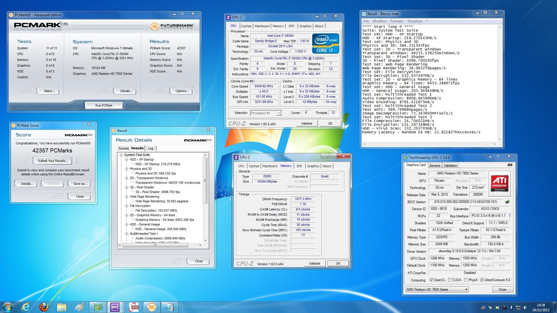Viewport: 557px width, 313px height.
Task: Open the Paint palette icon on taskbar
Action: coord(79,307)
